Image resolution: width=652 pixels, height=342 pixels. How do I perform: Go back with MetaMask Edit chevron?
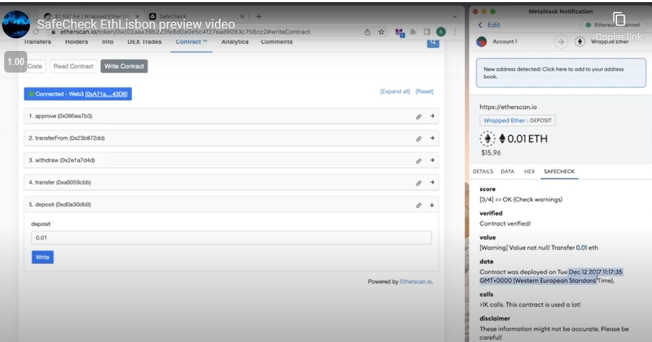pos(480,25)
